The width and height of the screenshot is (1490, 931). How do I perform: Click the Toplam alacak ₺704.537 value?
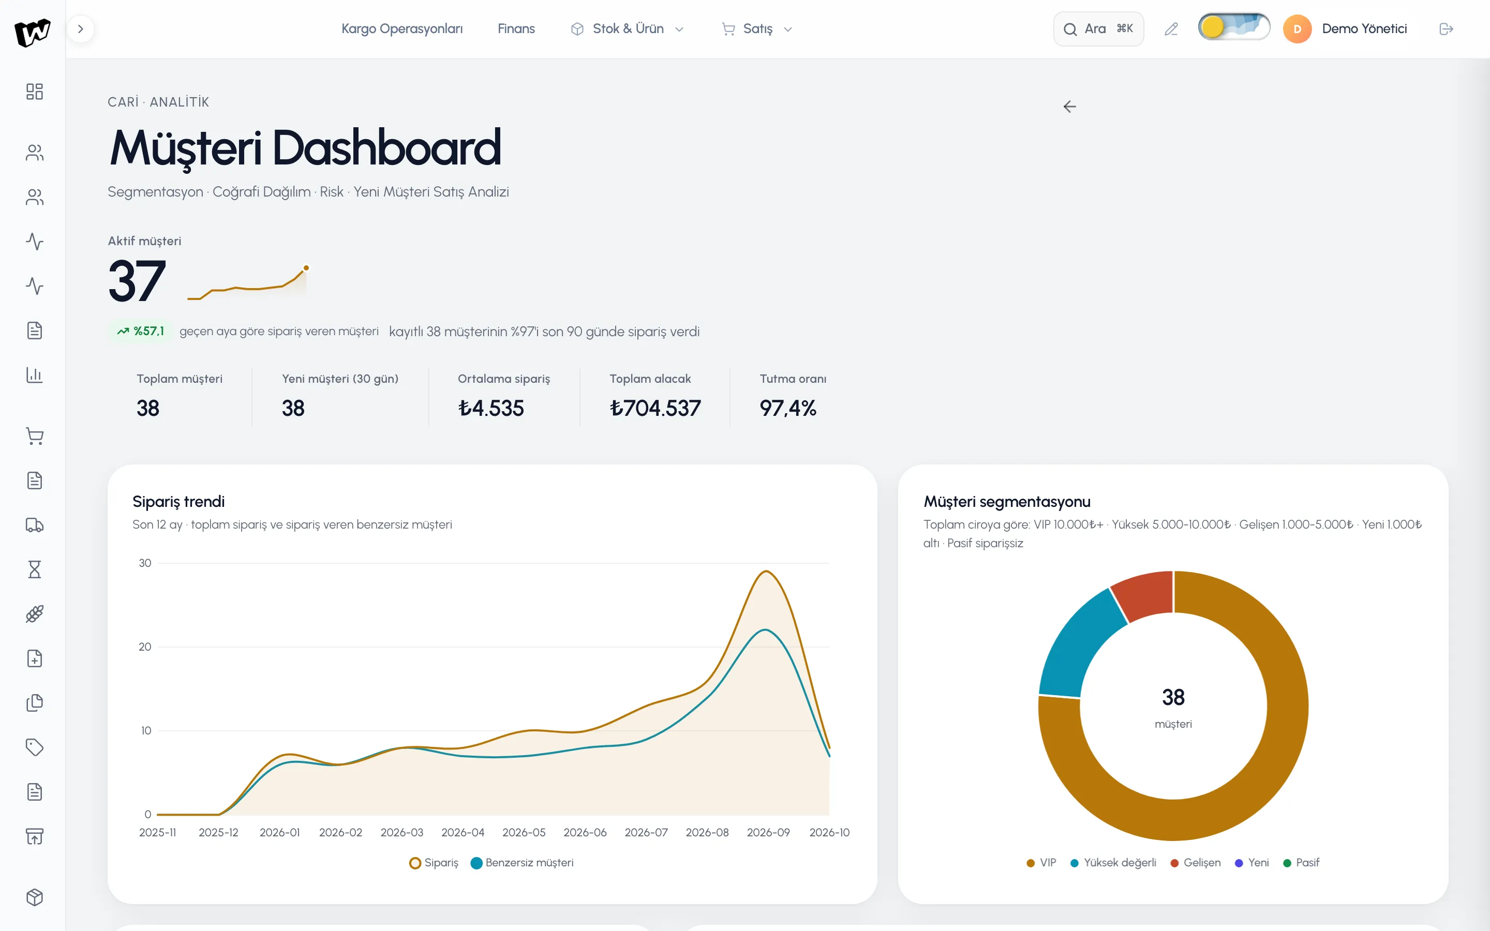[655, 408]
